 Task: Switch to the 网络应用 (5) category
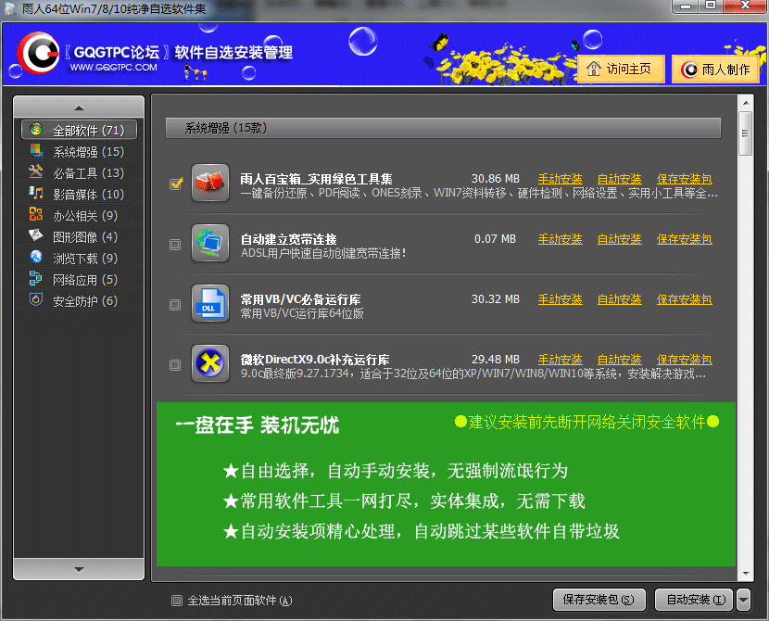(79, 280)
